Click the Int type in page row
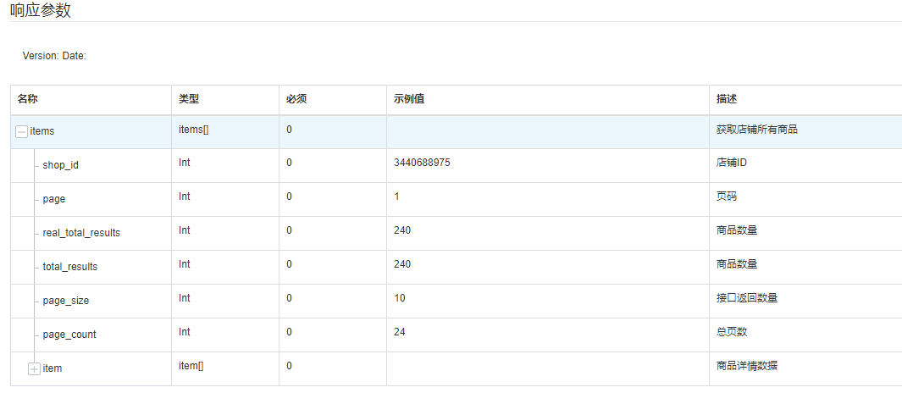Screen dimensions: 902x393 pos(184,196)
